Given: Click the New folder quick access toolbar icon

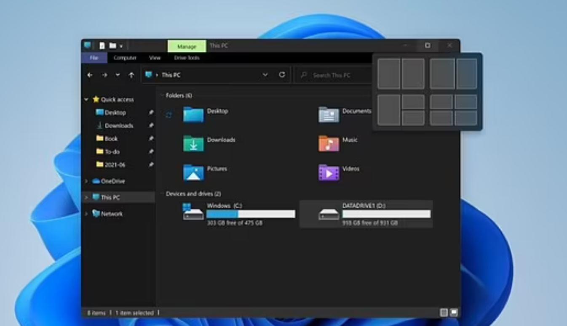Looking at the screenshot, I should tap(112, 45).
